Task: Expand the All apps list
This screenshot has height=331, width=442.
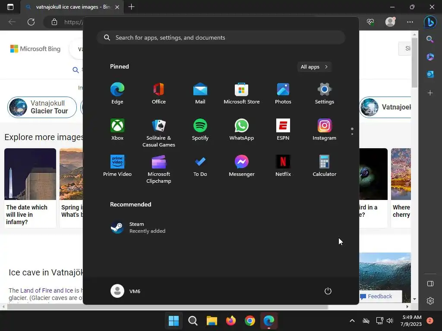Action: tap(314, 67)
